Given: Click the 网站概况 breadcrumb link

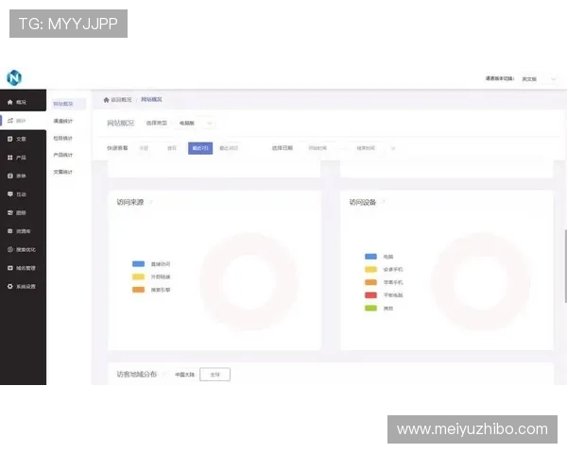Looking at the screenshot, I should [151, 99].
